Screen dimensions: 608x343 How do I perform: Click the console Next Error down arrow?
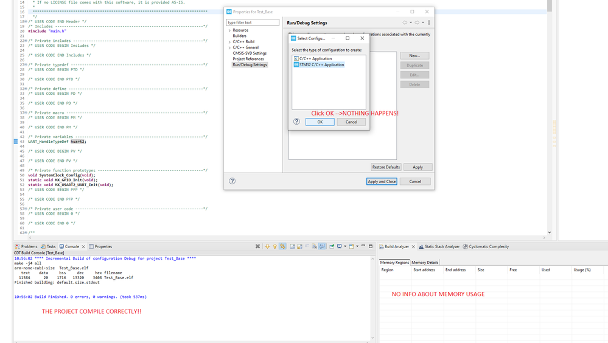pyautogui.click(x=267, y=246)
